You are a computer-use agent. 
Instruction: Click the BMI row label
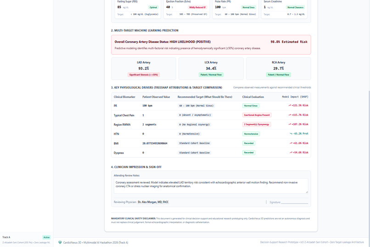click(116, 144)
